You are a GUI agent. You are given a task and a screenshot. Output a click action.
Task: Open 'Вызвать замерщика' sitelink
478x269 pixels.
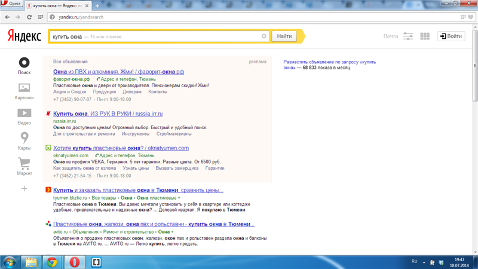[177, 169]
